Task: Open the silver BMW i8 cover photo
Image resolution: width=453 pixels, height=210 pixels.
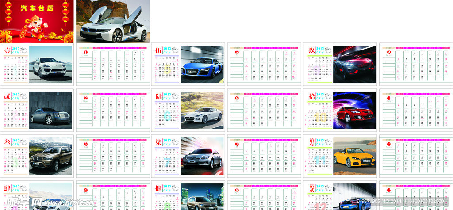Action: point(113,21)
